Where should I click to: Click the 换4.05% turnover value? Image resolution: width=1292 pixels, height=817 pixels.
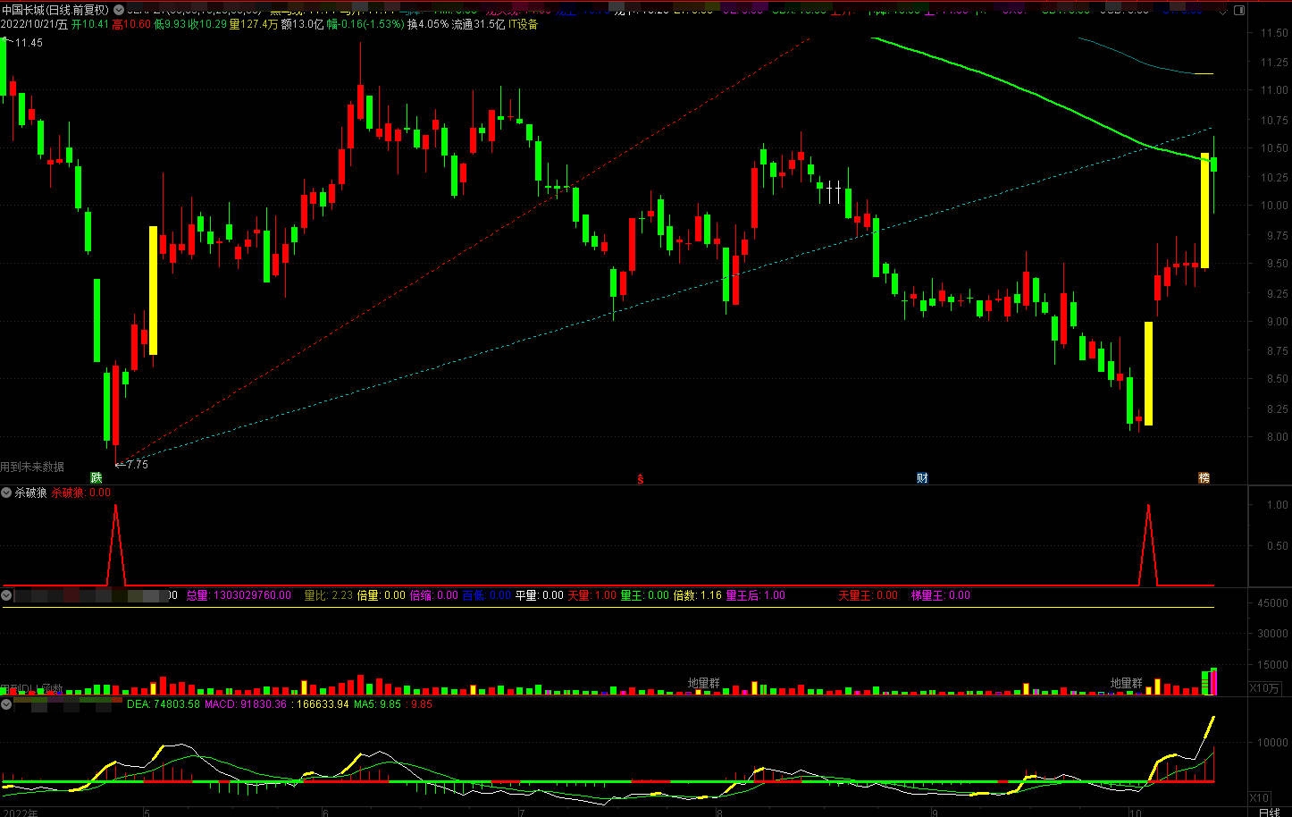tap(428, 25)
